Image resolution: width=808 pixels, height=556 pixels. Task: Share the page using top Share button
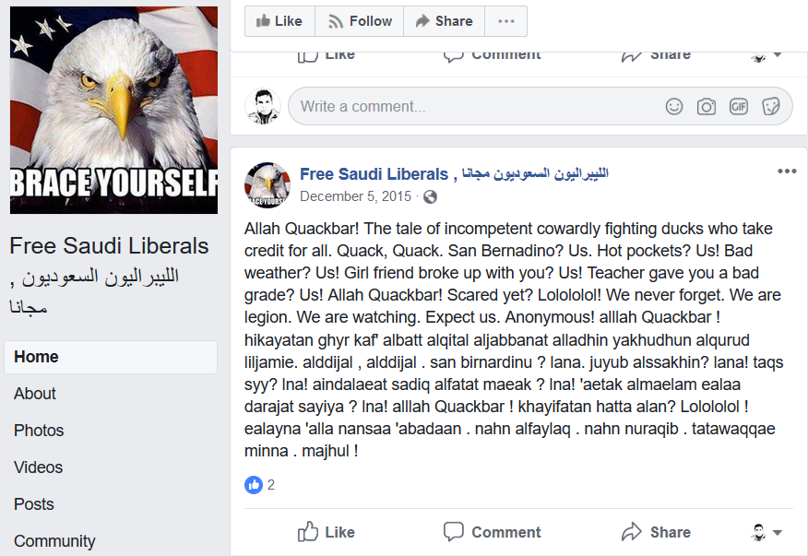click(x=444, y=21)
